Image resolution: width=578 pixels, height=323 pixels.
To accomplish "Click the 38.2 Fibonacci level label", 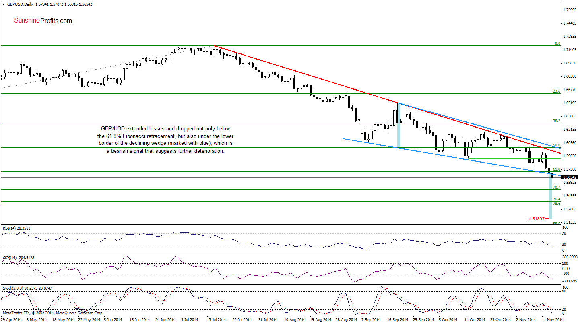I will [557, 121].
